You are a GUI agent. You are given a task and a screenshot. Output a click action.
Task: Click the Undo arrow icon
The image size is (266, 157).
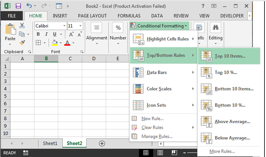(x=29, y=6)
